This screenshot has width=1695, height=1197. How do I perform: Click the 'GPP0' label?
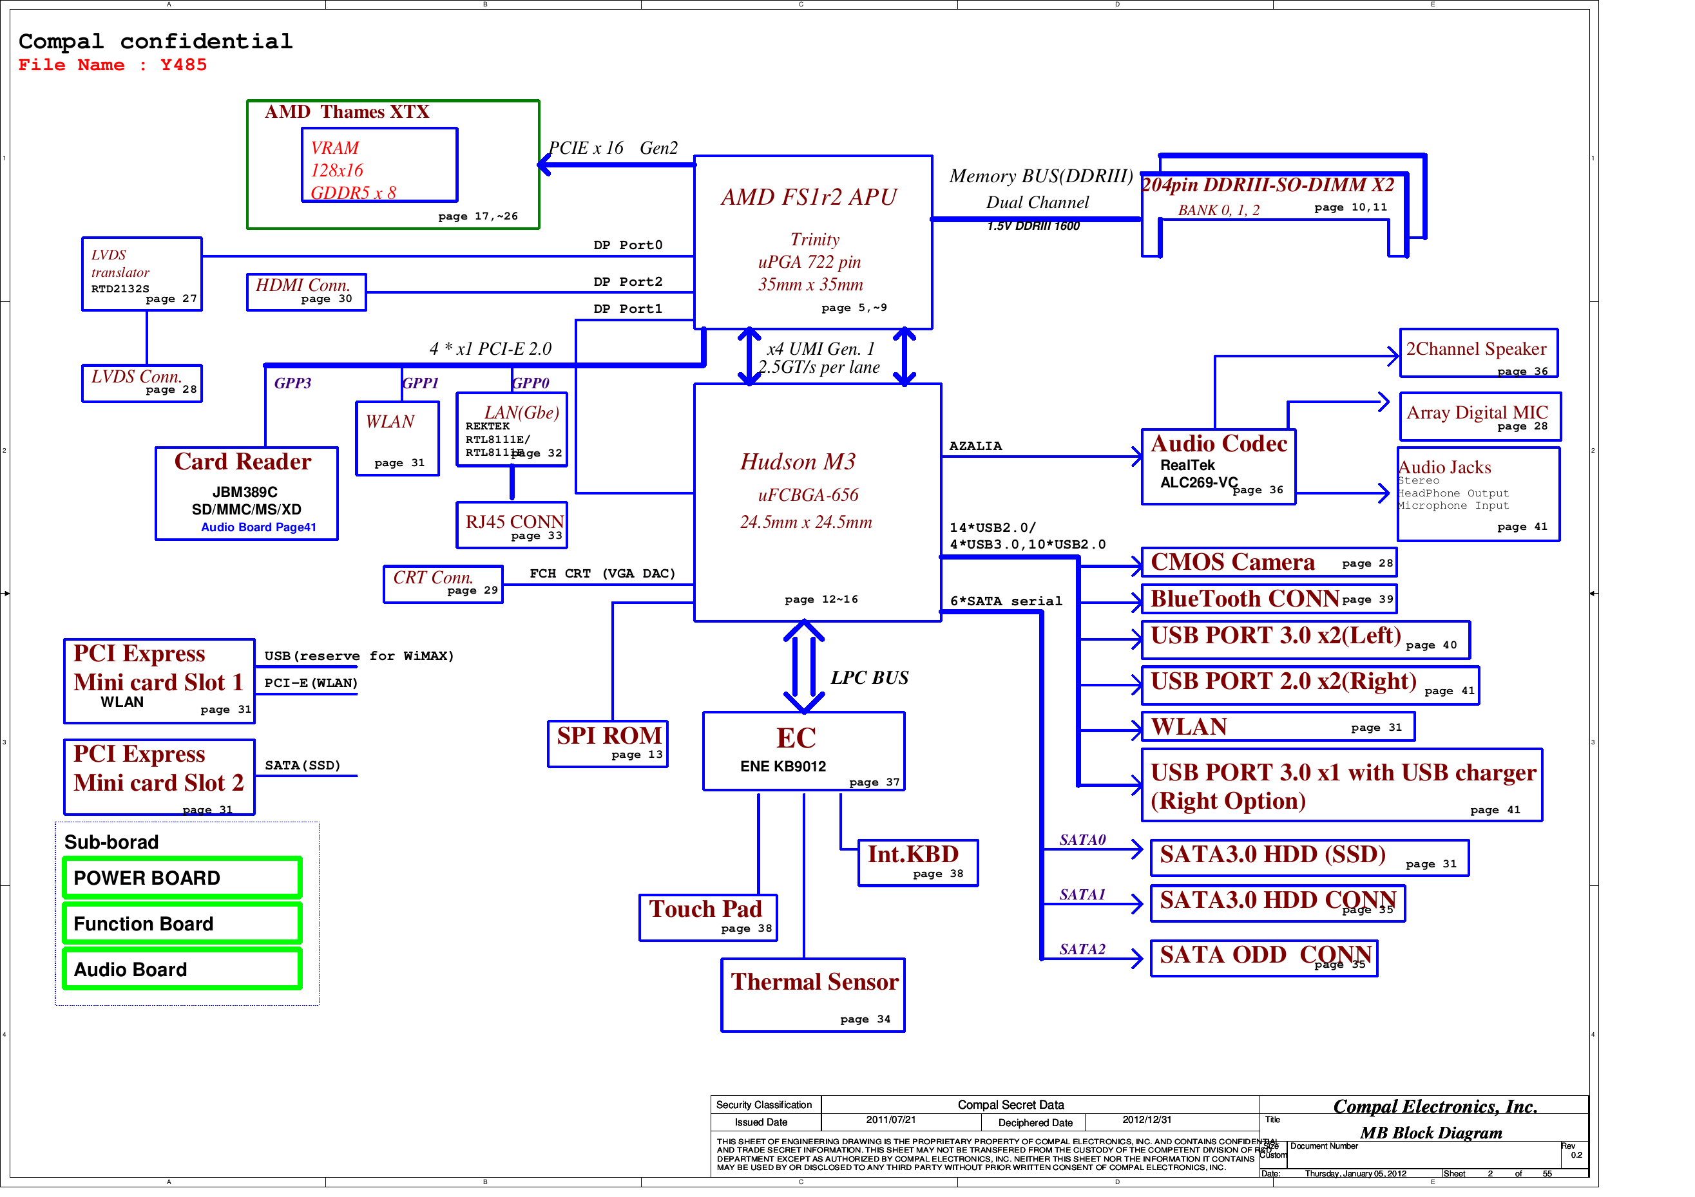pyautogui.click(x=531, y=384)
